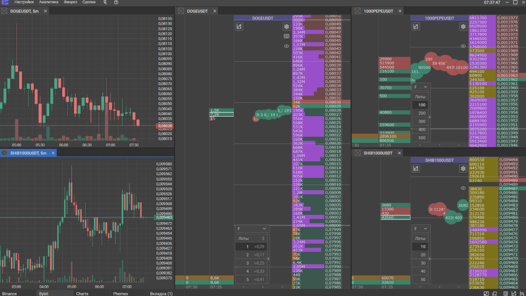
Task: Switch to the Bybit workspace tab
Action: (x=44, y=293)
